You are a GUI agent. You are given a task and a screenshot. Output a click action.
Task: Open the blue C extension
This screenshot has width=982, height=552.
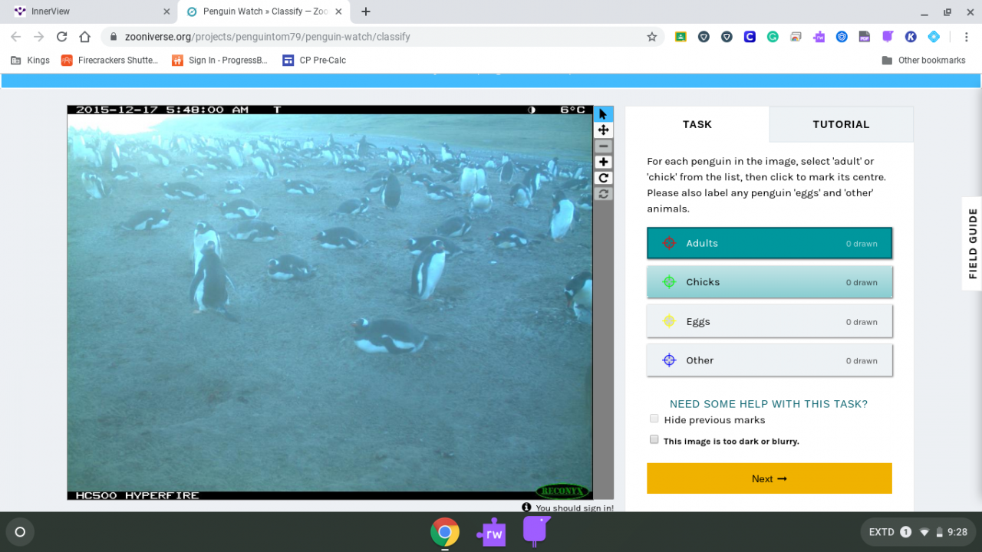pyautogui.click(x=750, y=37)
